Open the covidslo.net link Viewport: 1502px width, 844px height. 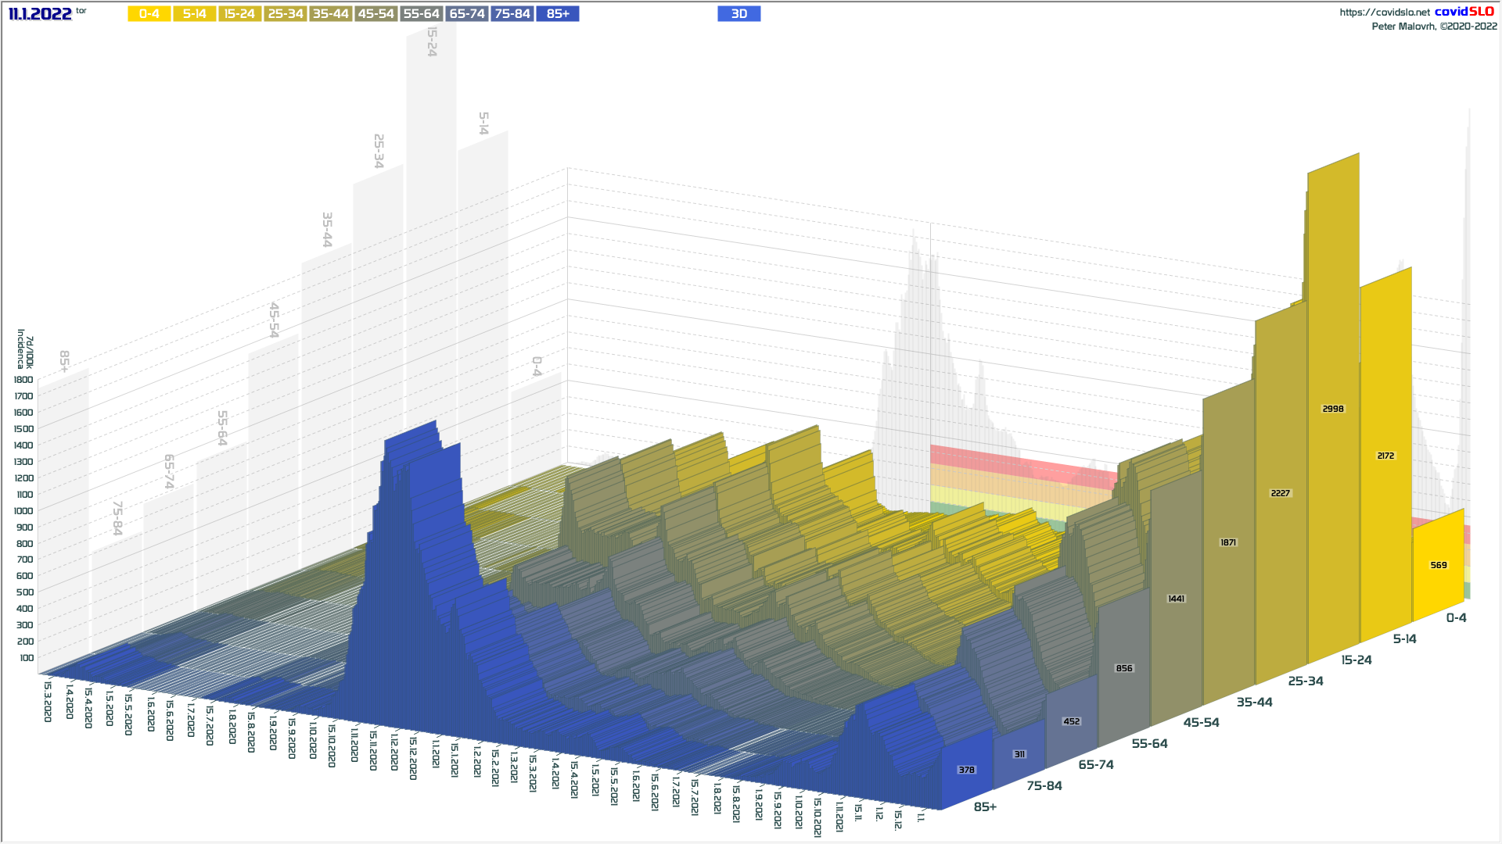1384,13
